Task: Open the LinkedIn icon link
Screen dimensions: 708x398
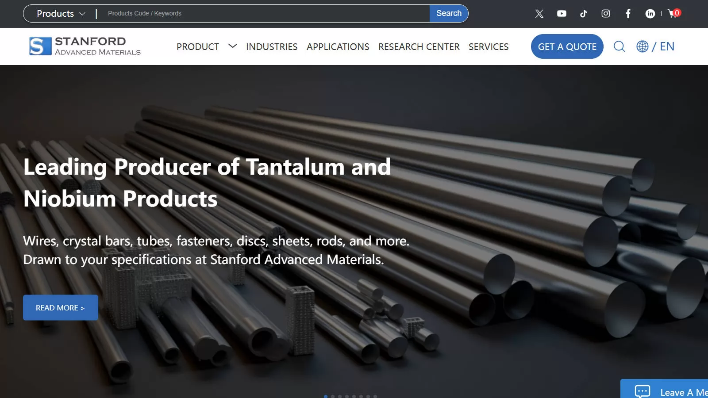Action: pyautogui.click(x=650, y=14)
